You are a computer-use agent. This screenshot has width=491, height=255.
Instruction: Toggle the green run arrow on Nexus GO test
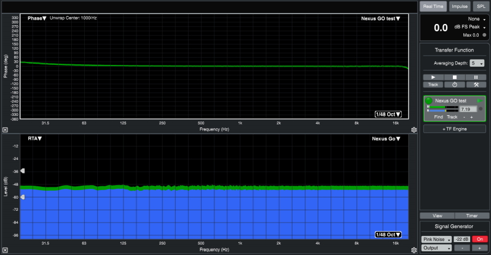[480, 101]
